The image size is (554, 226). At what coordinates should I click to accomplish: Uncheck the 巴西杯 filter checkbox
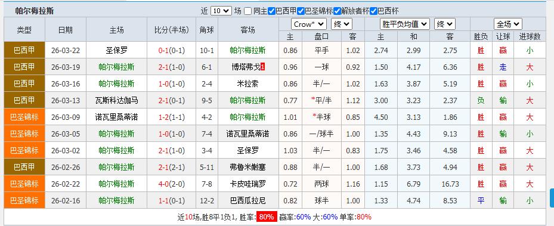(x=373, y=11)
